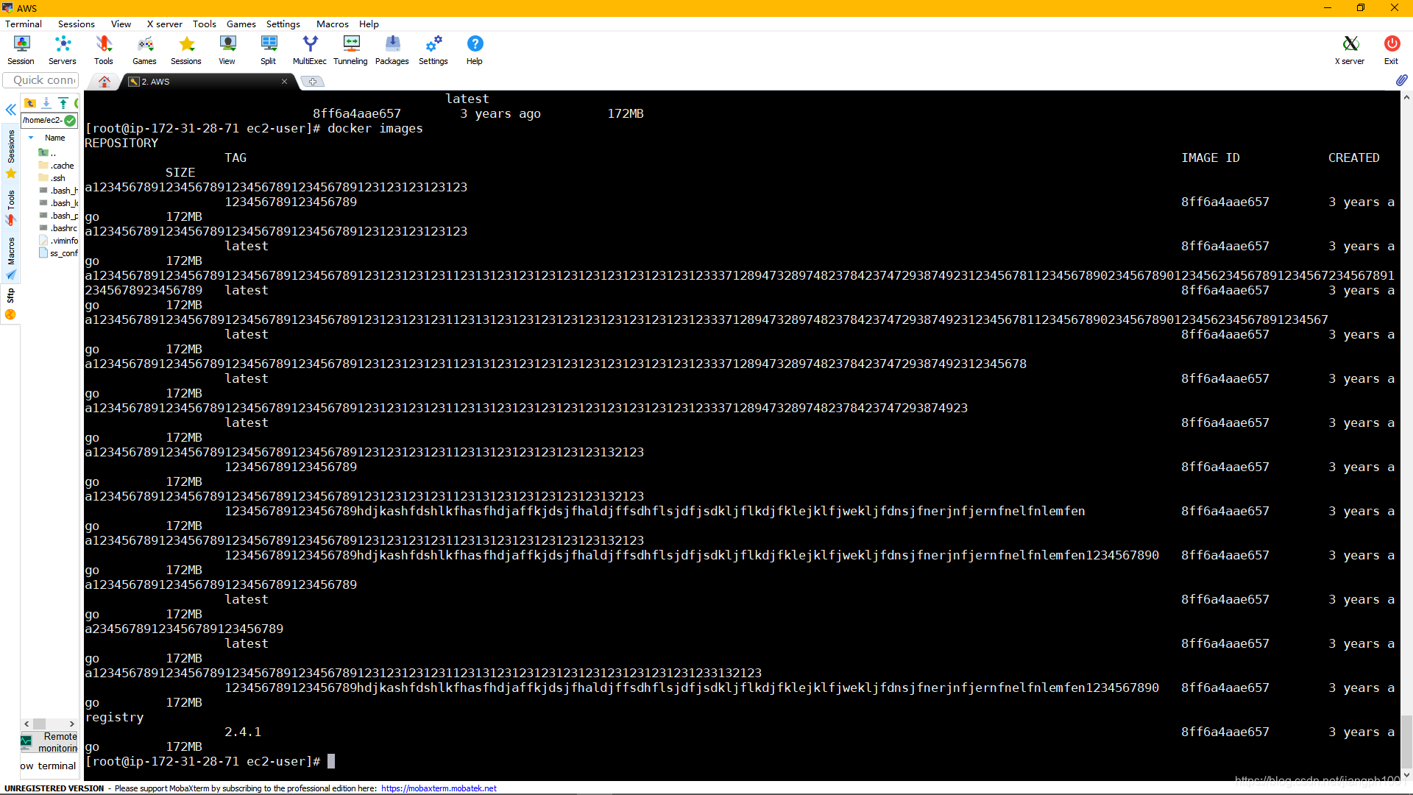Open the X server menu
Image resolution: width=1413 pixels, height=795 pixels.
(x=164, y=24)
